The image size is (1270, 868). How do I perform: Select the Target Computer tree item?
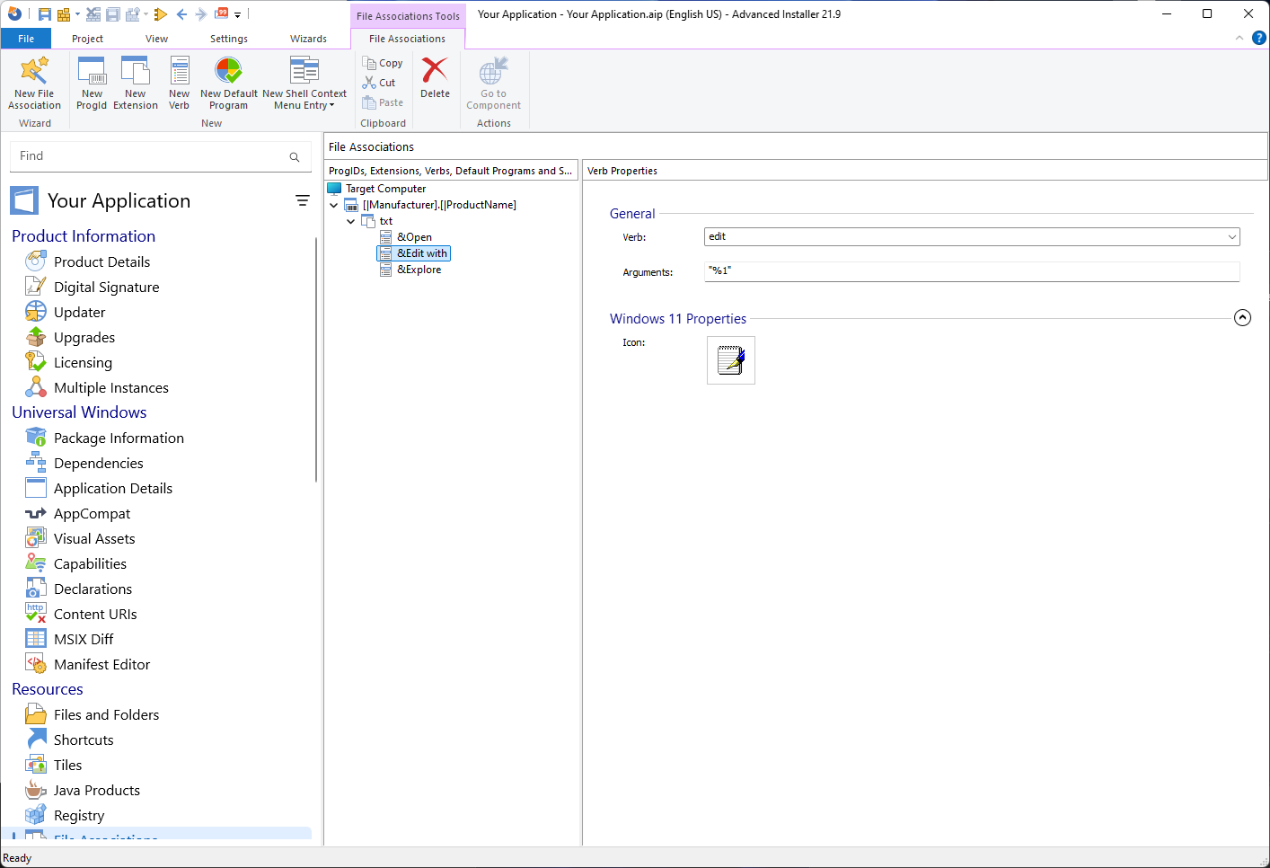coord(385,189)
